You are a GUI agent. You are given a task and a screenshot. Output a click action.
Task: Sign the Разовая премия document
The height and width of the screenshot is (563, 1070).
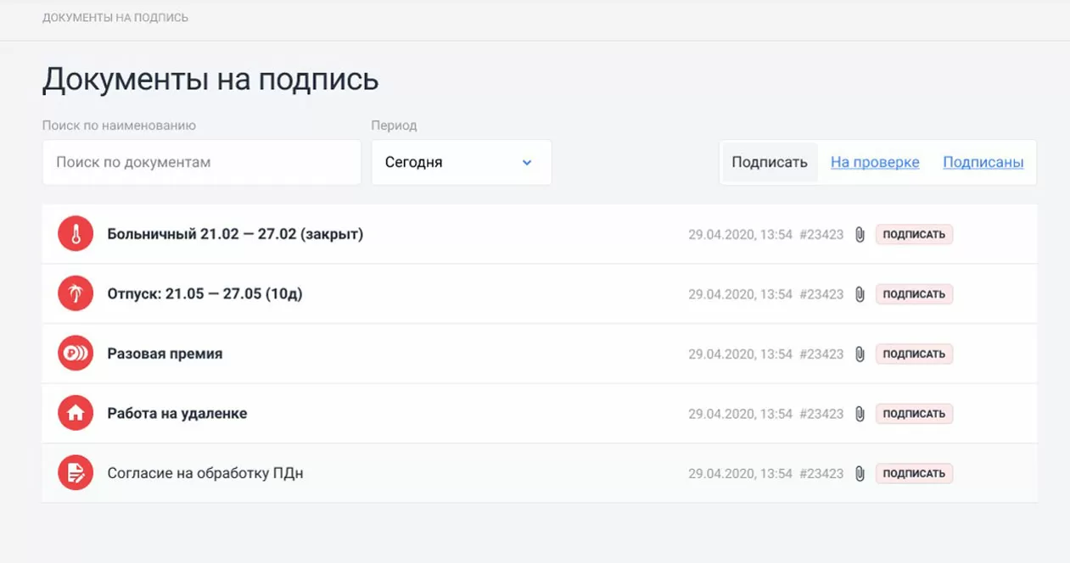pos(914,354)
